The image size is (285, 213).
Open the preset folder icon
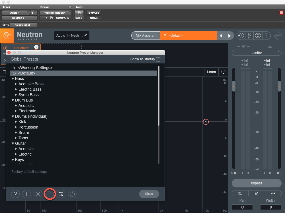[x=50, y=194]
